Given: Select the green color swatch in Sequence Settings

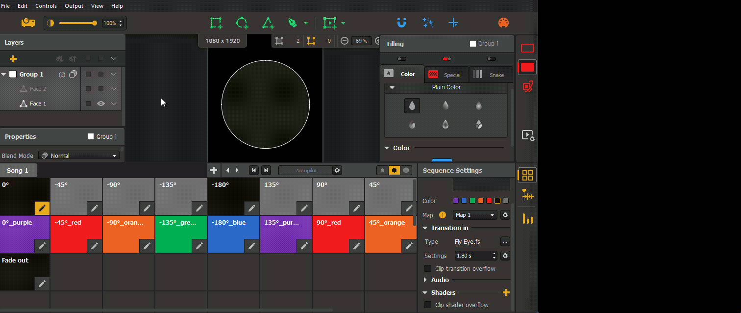Looking at the screenshot, I should [473, 201].
